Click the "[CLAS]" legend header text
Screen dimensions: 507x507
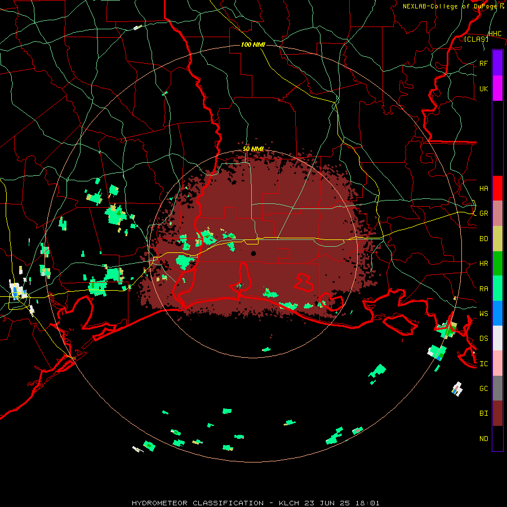click(x=476, y=39)
